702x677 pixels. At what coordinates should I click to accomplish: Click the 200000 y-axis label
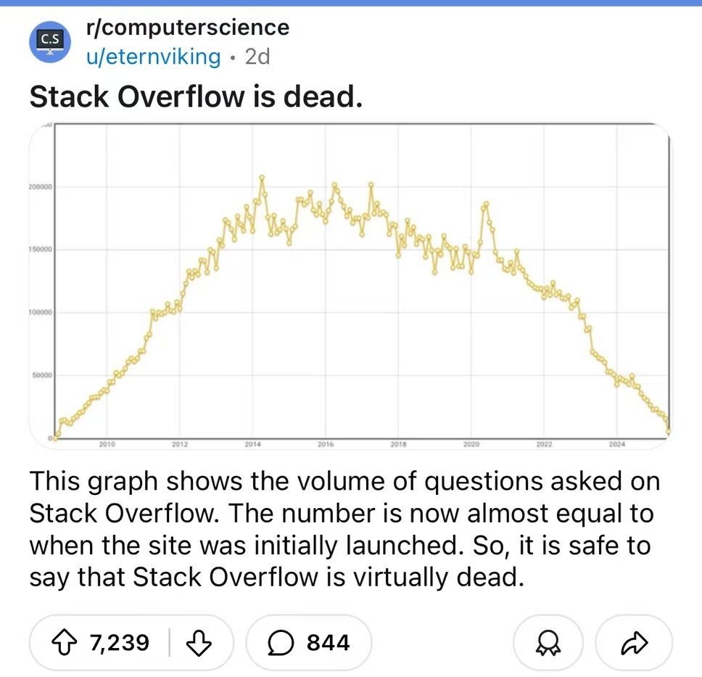point(41,186)
